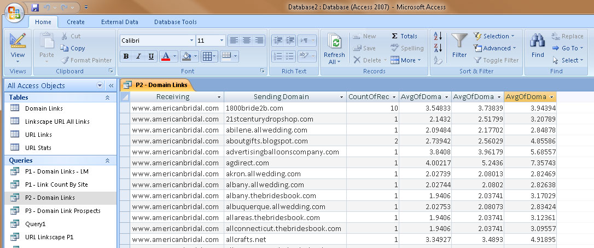Align text right

click(x=259, y=40)
